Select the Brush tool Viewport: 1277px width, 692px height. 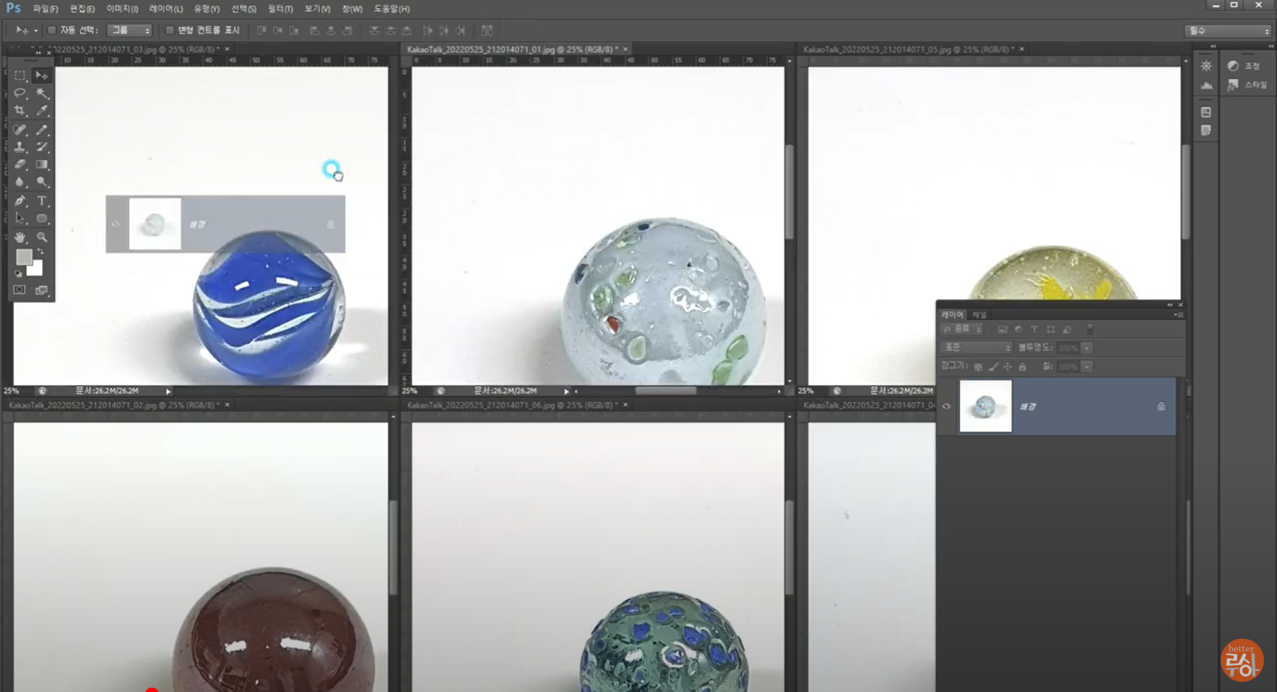point(42,130)
